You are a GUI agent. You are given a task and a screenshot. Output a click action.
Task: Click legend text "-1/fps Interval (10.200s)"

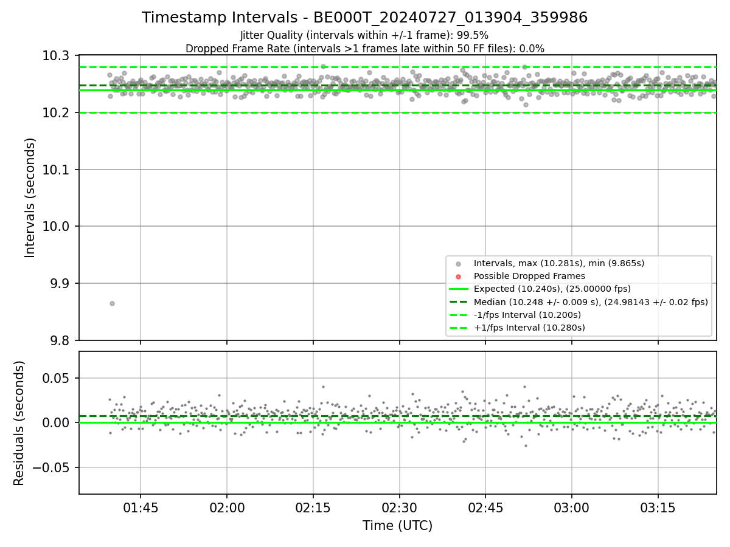pyautogui.click(x=527, y=315)
